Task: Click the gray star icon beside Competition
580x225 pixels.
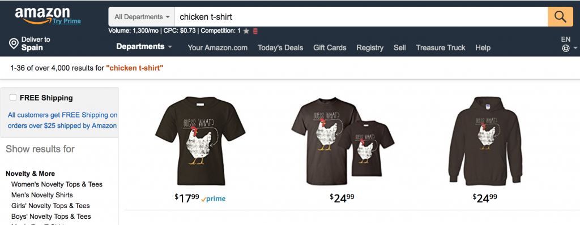Action: [x=246, y=31]
